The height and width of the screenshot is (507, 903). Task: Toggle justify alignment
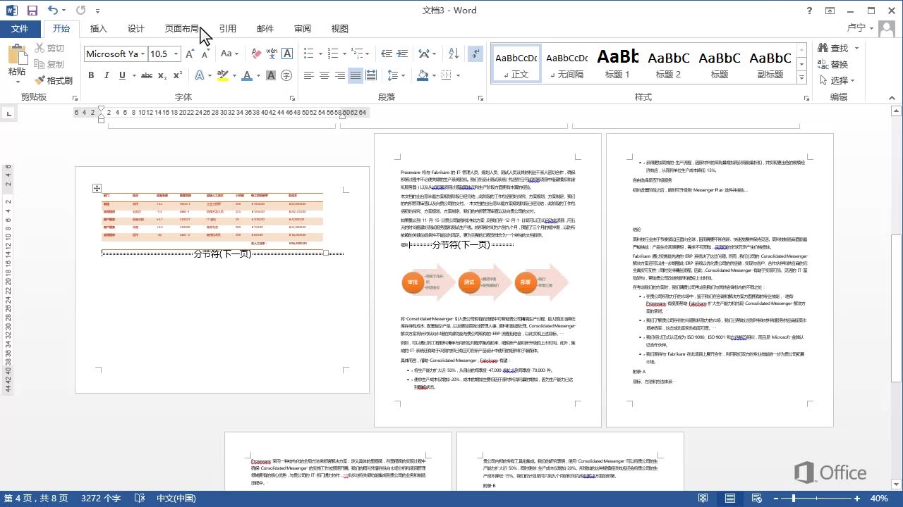[x=356, y=75]
